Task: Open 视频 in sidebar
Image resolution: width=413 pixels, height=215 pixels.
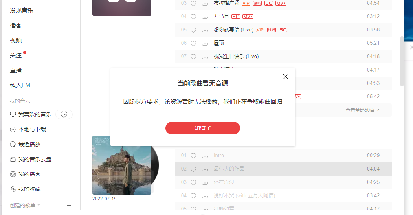Action: pos(16,40)
